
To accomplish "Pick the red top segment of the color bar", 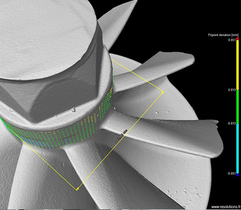I will coord(237,38).
